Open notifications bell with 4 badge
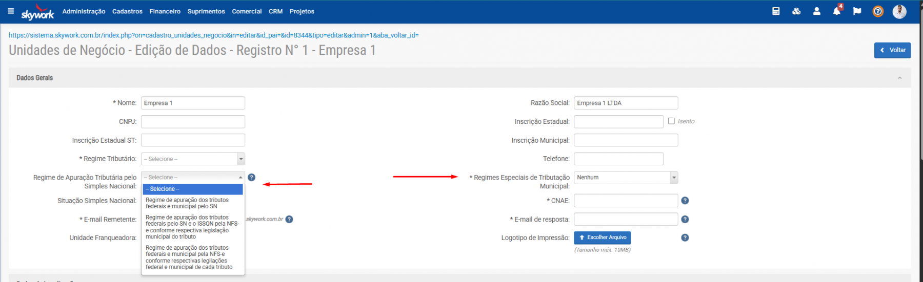The height and width of the screenshot is (282, 923). point(837,11)
